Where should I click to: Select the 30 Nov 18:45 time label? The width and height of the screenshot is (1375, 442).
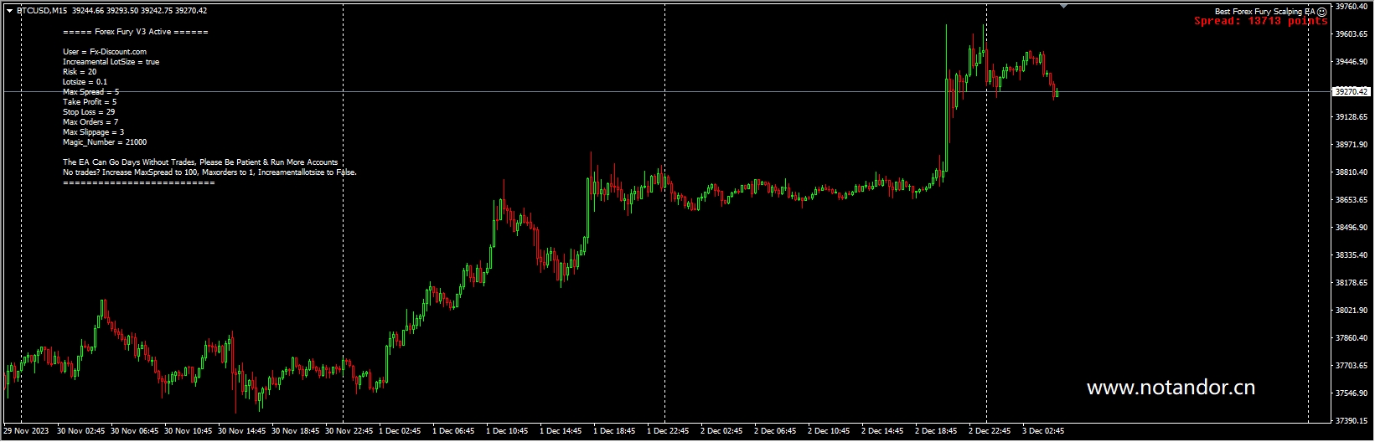pyautogui.click(x=295, y=432)
